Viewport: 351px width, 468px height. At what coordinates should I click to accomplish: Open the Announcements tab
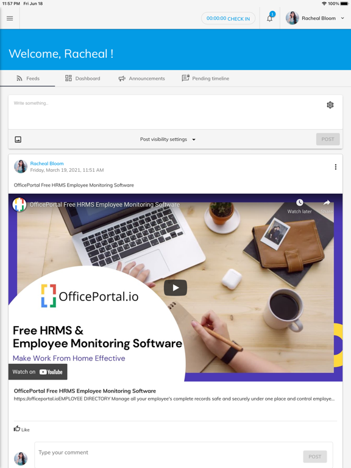click(142, 79)
